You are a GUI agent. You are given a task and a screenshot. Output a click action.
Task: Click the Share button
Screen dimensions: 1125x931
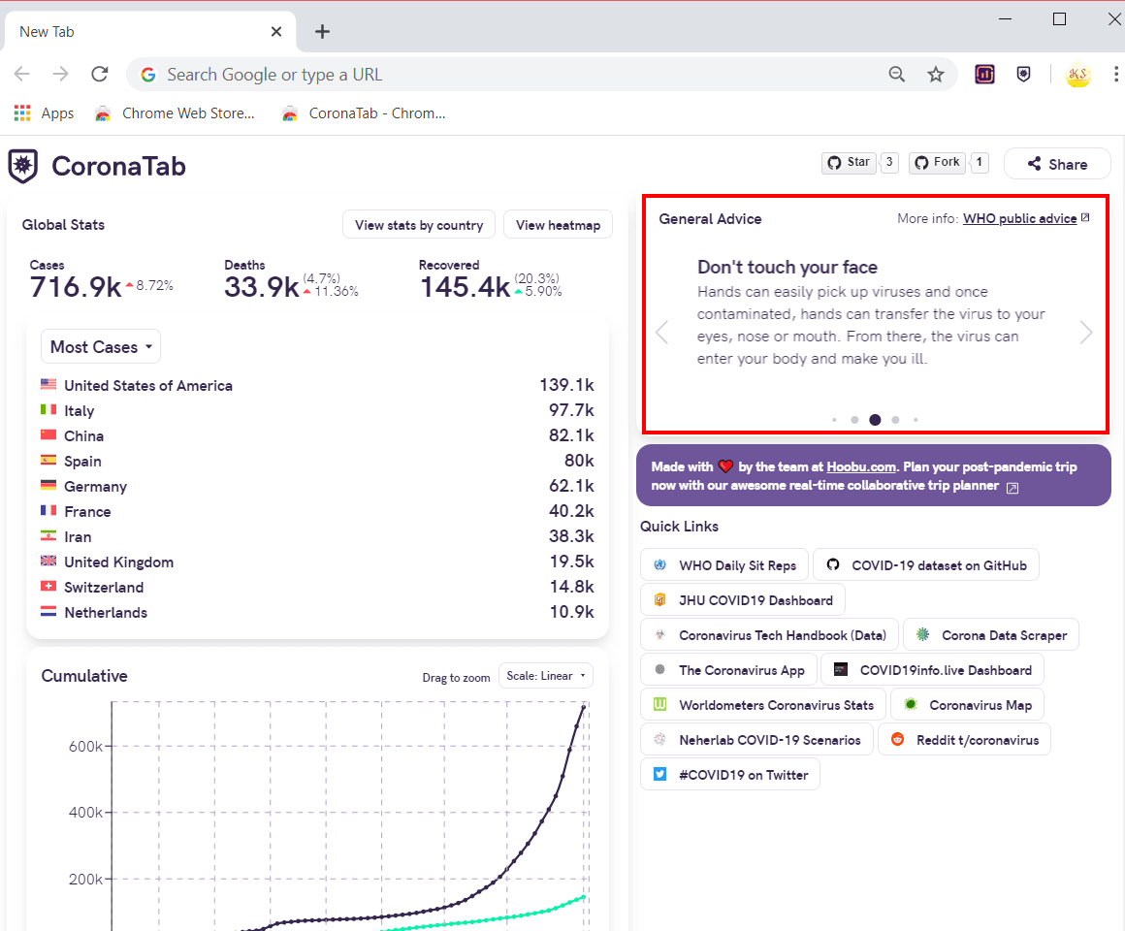(1057, 164)
